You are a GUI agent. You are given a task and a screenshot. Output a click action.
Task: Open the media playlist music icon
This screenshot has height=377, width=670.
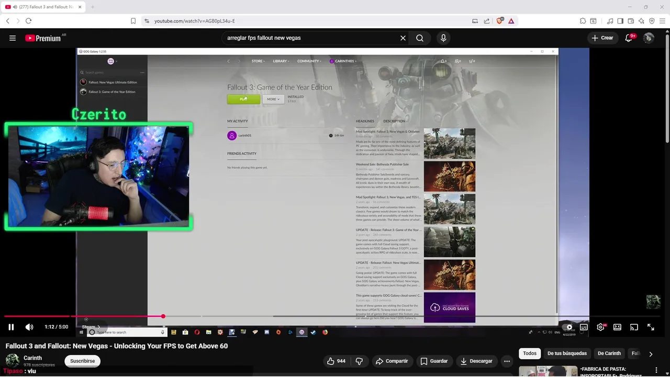610,21
